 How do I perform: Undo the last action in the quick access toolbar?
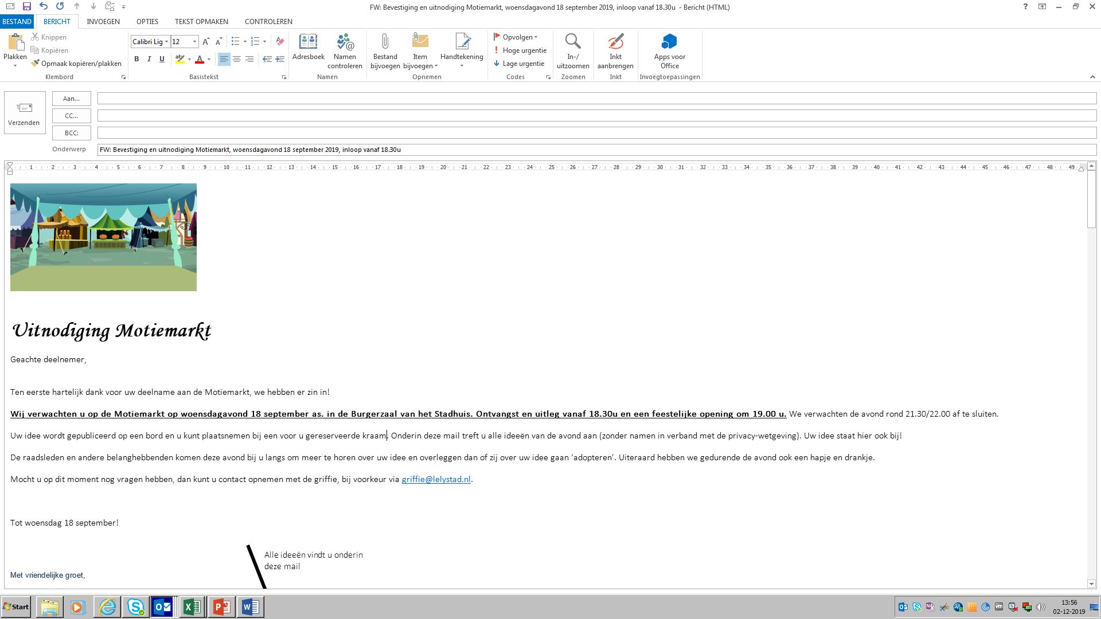[44, 6]
